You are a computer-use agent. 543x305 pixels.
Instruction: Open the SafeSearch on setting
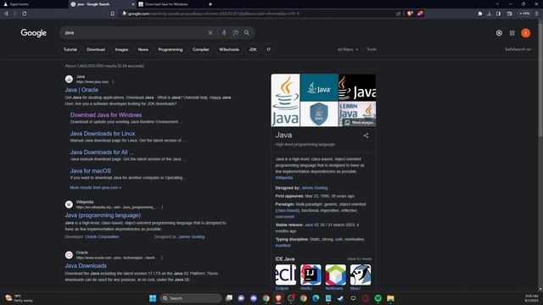(x=518, y=49)
